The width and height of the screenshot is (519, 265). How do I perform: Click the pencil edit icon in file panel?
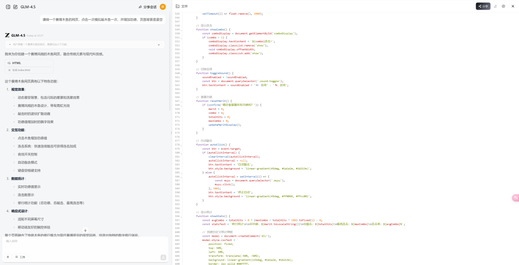pyautogui.click(x=495, y=6)
